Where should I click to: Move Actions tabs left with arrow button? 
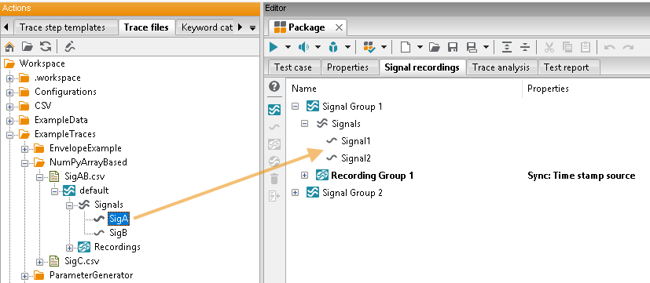pos(6,27)
